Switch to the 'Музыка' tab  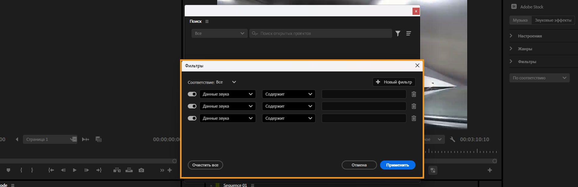point(520,20)
